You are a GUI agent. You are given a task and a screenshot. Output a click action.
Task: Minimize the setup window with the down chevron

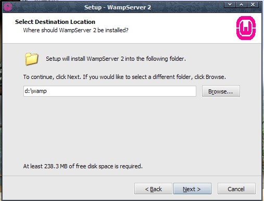coord(230,5)
